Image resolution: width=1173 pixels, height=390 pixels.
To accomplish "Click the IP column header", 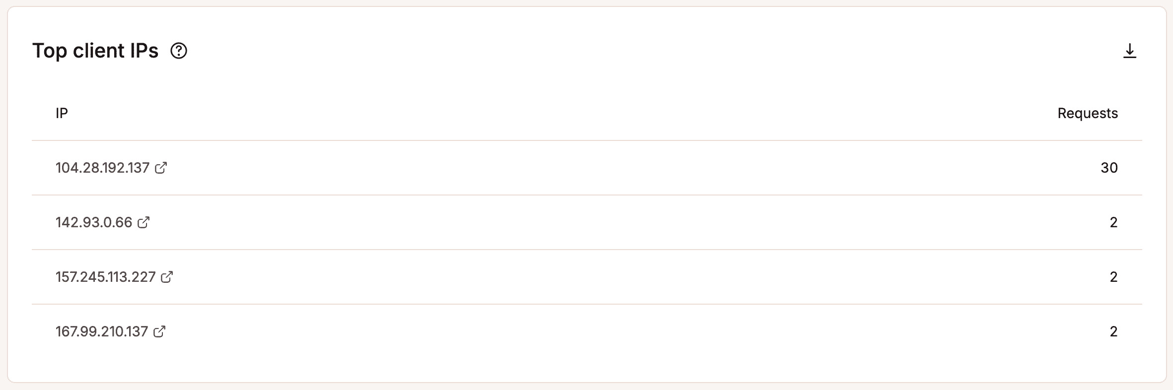I will pos(62,113).
